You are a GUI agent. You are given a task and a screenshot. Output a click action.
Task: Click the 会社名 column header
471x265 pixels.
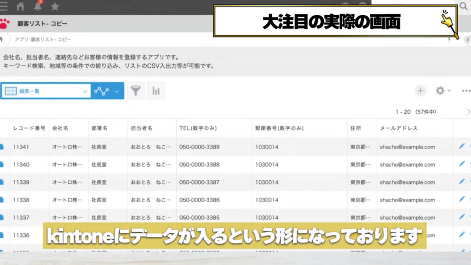point(60,128)
